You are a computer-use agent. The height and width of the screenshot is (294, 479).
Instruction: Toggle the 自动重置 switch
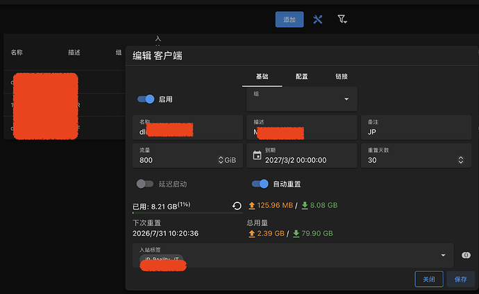pyautogui.click(x=260, y=184)
